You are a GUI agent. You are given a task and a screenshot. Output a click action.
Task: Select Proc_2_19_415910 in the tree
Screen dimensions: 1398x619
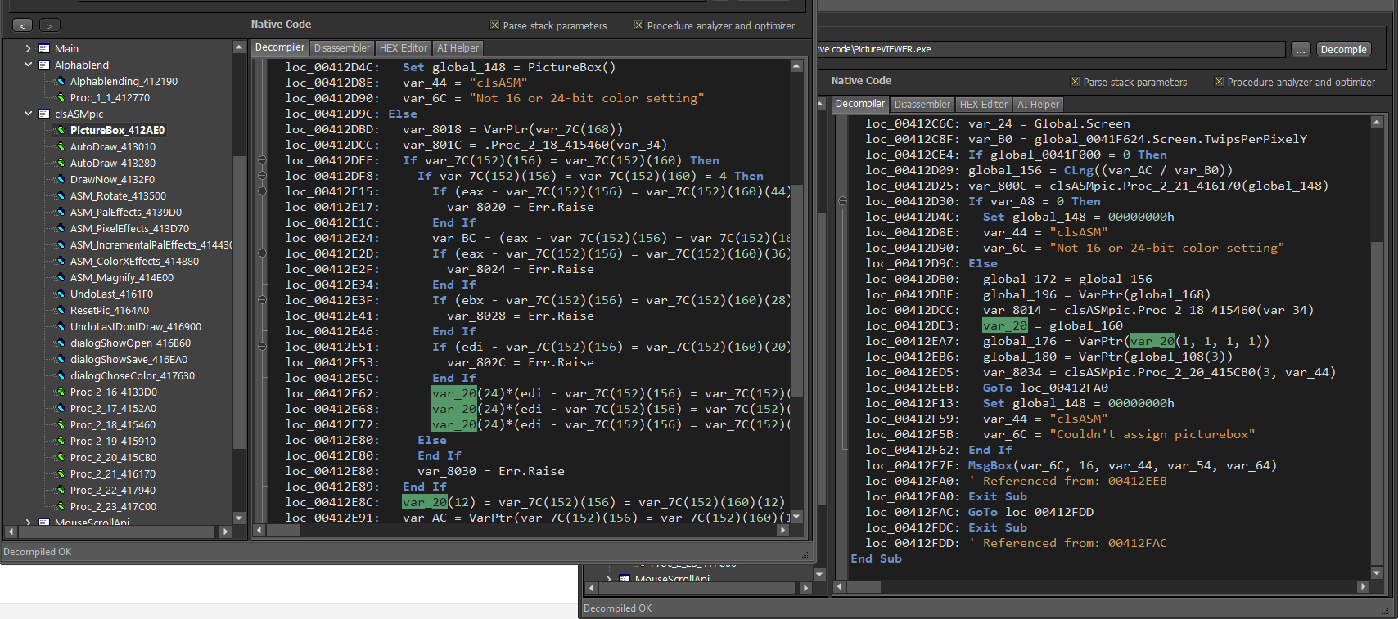[x=113, y=441]
